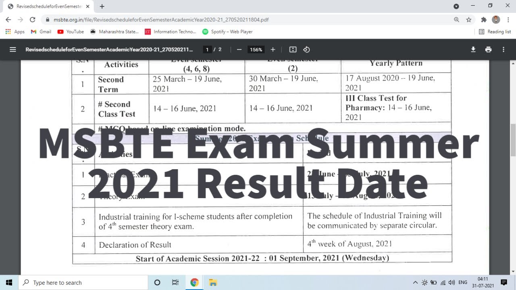
Task: Open Maharashtra State bookmark
Action: click(x=114, y=31)
